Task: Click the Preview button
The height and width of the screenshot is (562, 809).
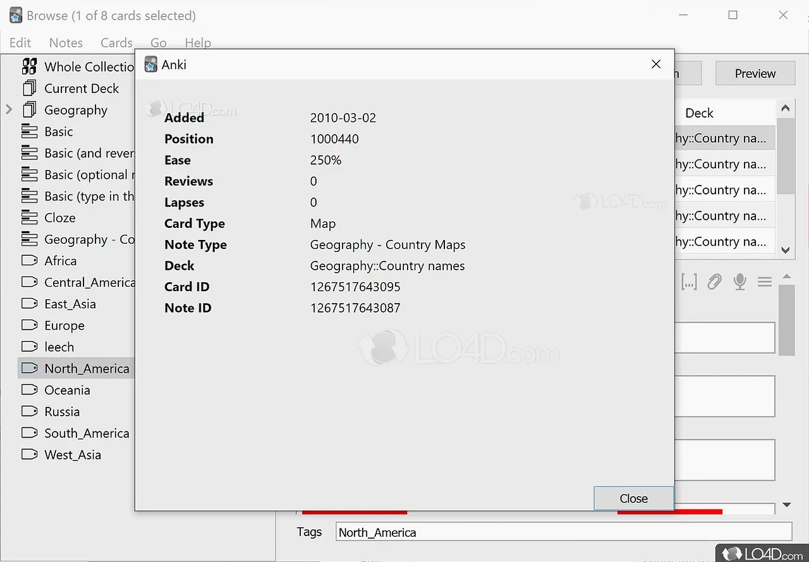Action: [x=755, y=73]
